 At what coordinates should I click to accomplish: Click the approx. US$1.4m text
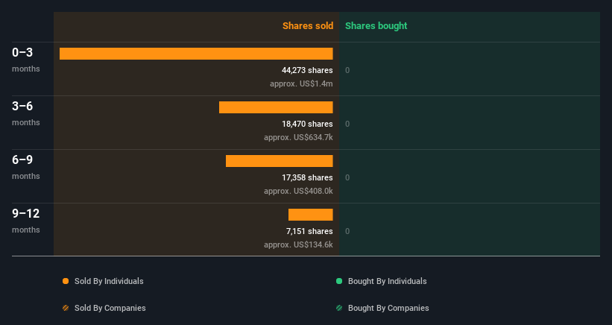(x=301, y=84)
